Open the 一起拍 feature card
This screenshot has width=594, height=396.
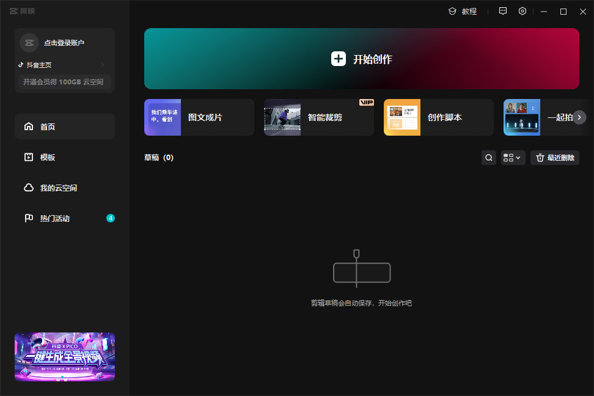(546, 117)
